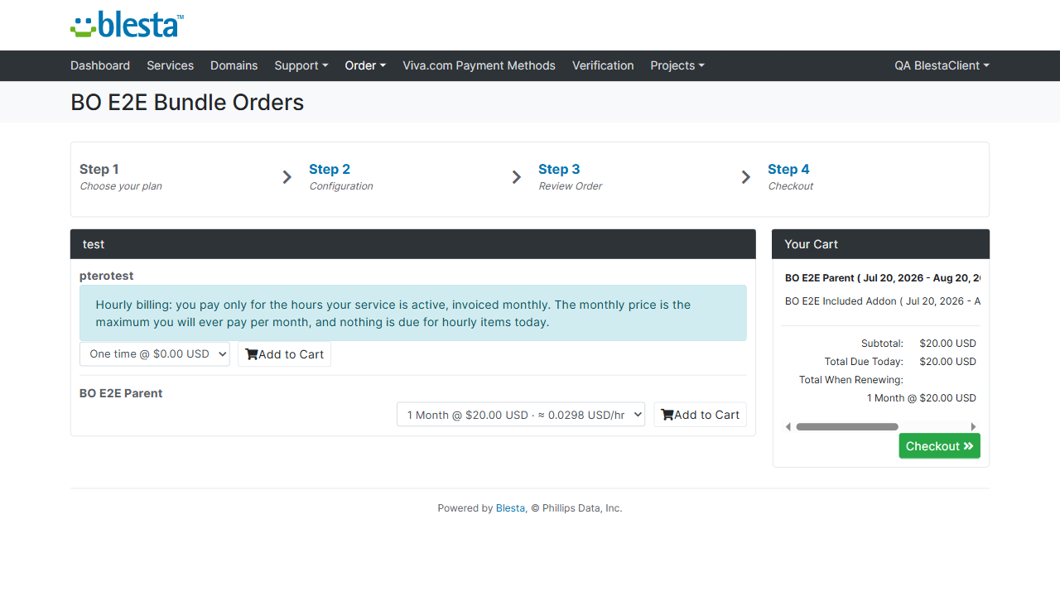Click the BO E2E Parent package name
Screen dimensions: 1060x596
point(121,393)
